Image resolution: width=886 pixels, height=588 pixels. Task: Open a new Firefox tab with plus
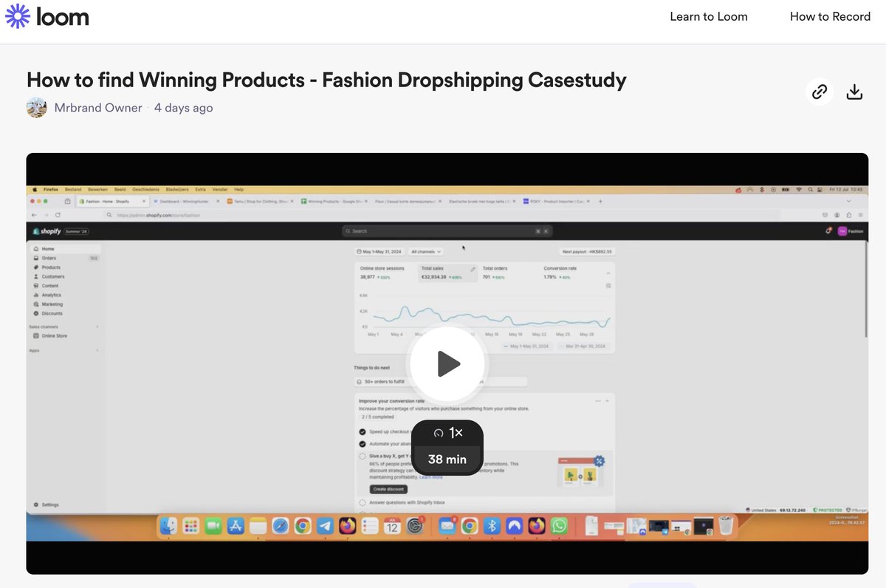[x=600, y=201]
